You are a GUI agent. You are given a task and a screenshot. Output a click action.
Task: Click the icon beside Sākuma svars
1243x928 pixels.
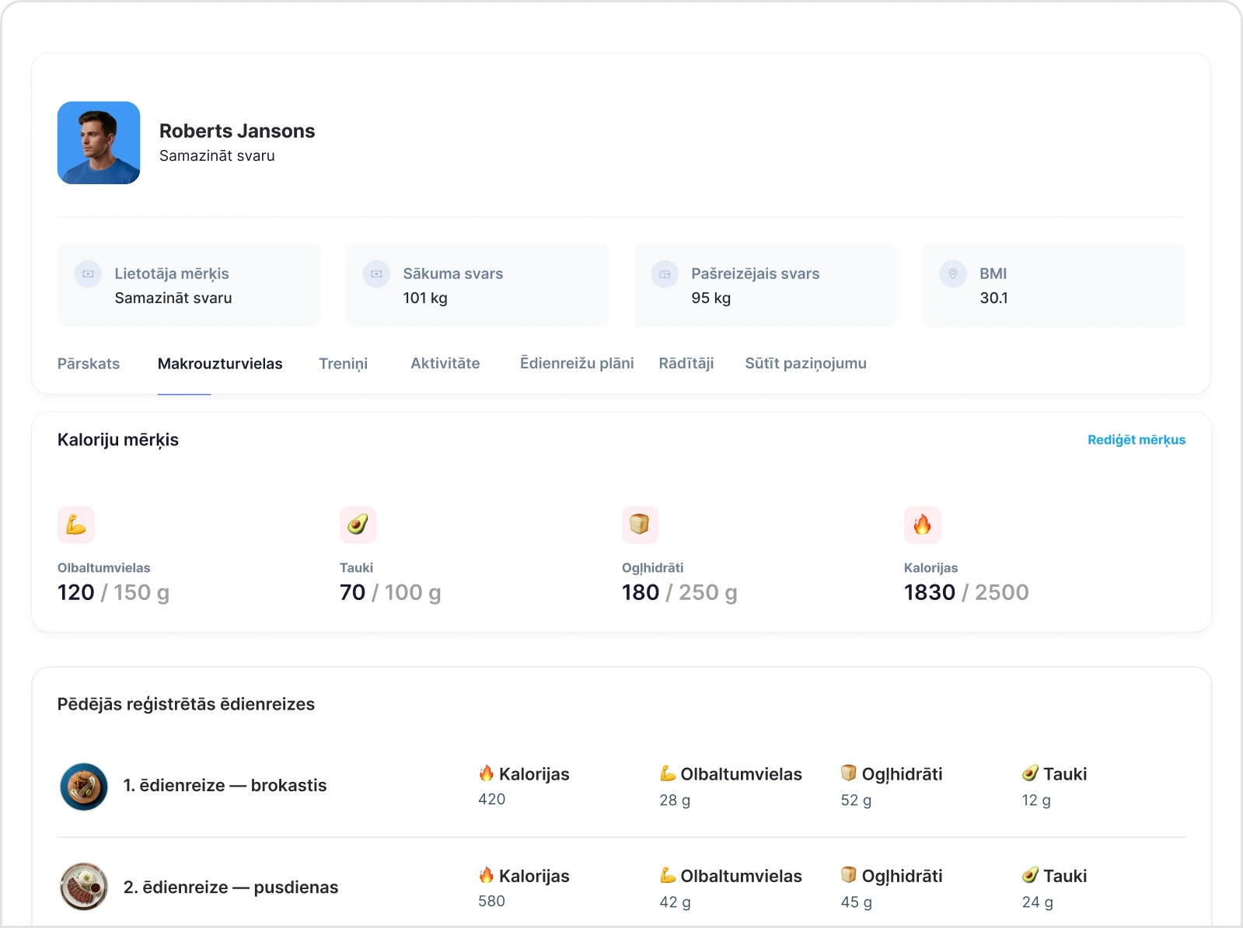coord(376,274)
